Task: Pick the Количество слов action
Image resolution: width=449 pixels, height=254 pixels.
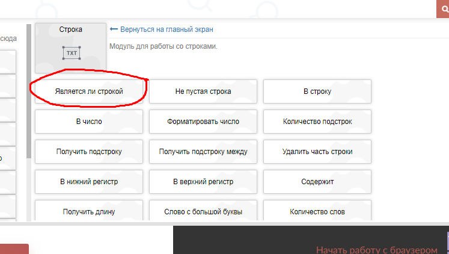Action: pos(317,211)
